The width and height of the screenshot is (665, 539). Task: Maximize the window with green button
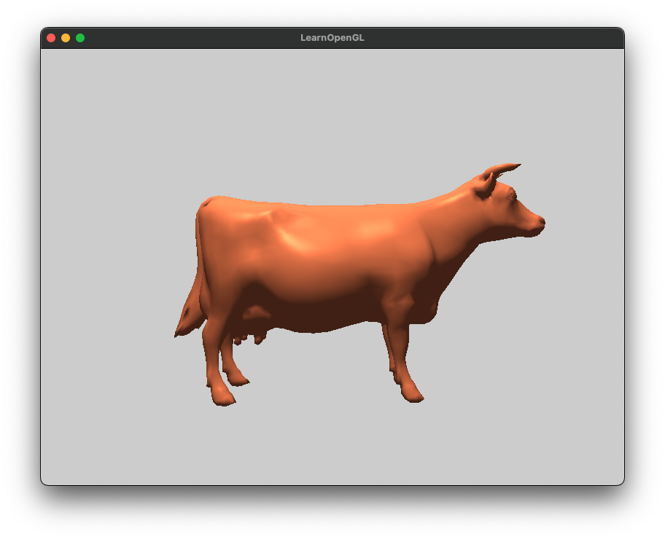click(x=80, y=38)
